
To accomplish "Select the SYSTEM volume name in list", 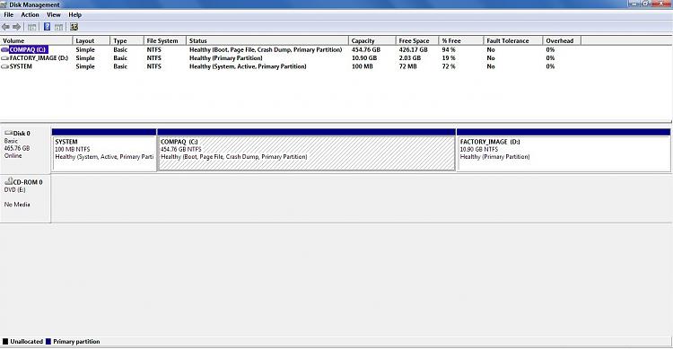I will (21, 66).
